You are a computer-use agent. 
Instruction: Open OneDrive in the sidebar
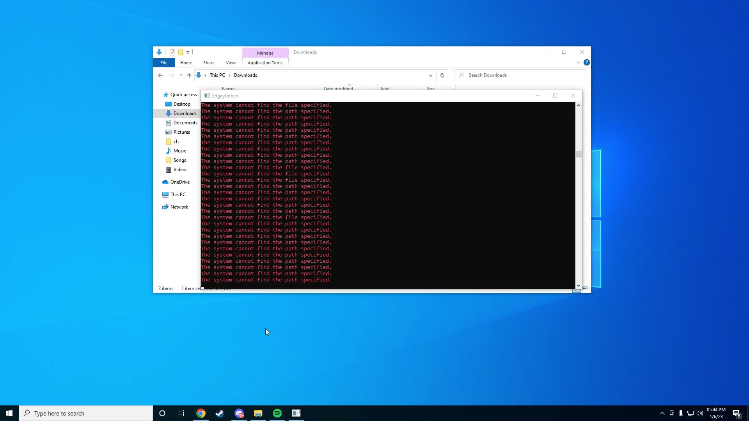[180, 182]
